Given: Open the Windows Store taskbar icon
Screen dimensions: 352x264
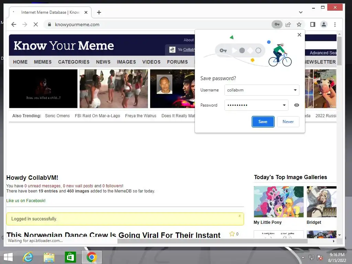Looking at the screenshot, I should click(70, 257).
